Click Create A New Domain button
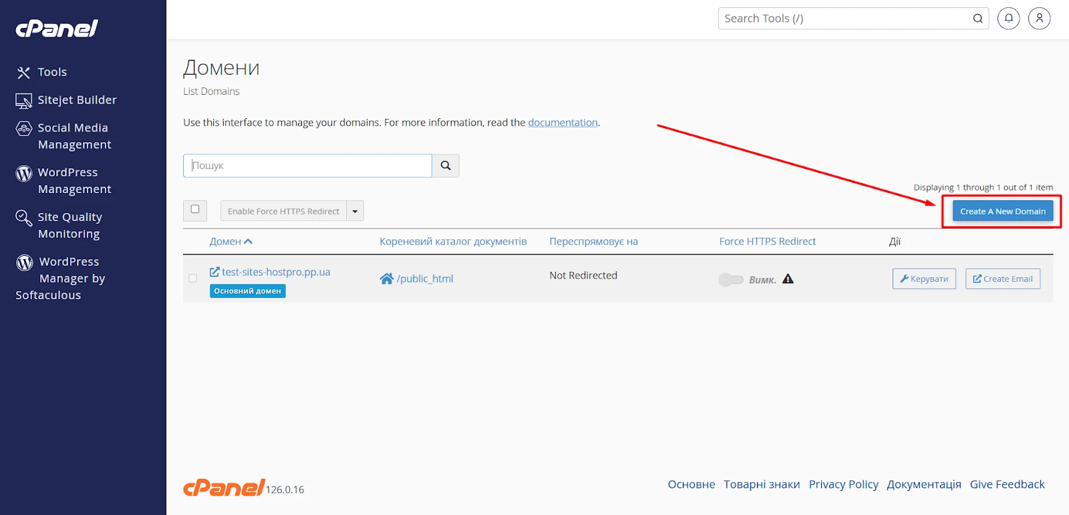 click(1002, 211)
